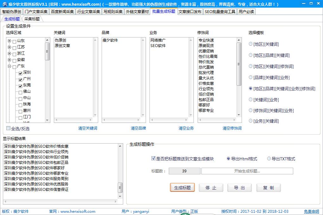Click the 导出 button

[239, 188]
